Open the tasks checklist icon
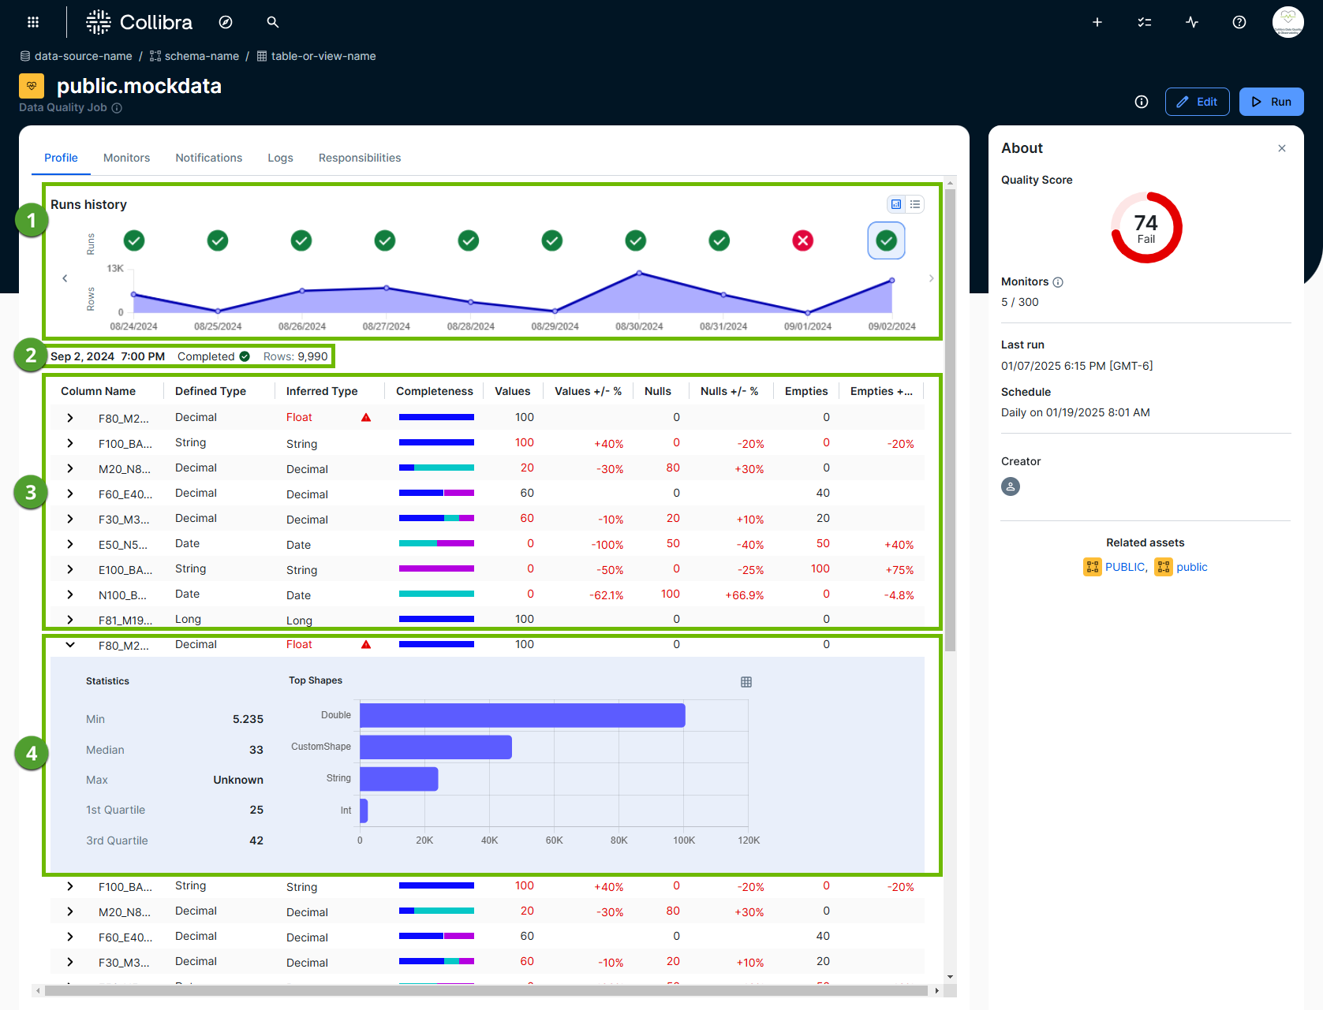1323x1010 pixels. 1144,21
